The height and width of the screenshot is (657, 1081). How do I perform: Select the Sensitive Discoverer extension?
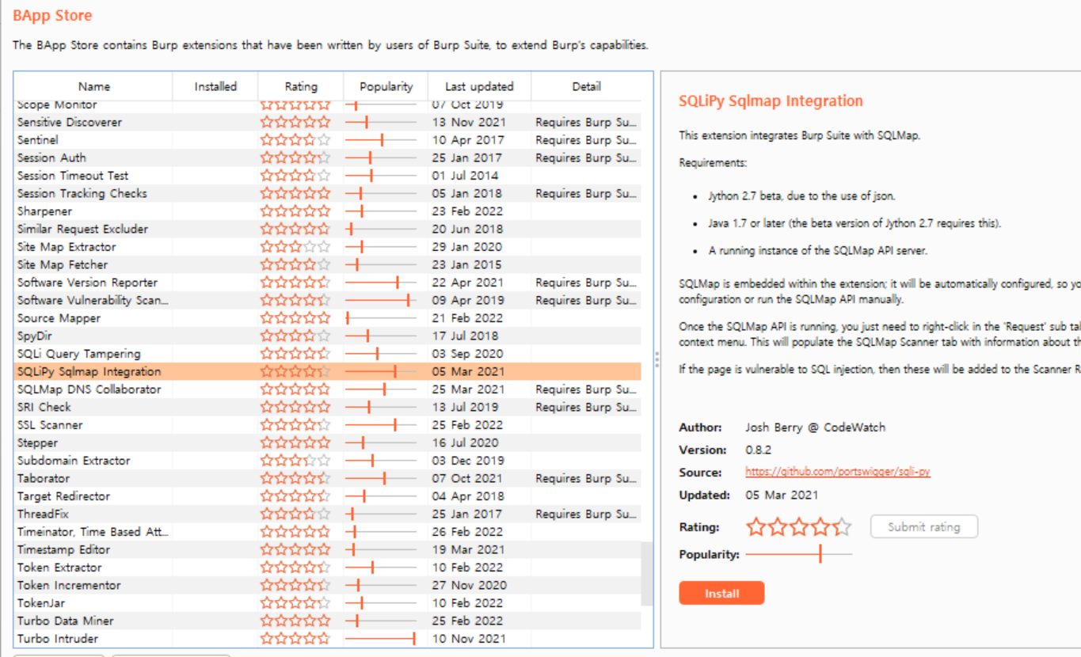point(328,122)
